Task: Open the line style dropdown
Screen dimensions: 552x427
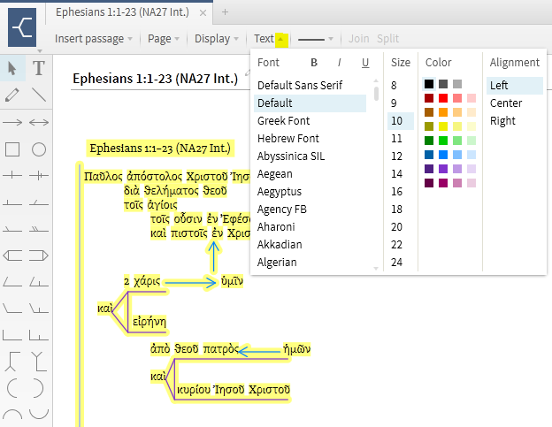Action: pos(316,39)
